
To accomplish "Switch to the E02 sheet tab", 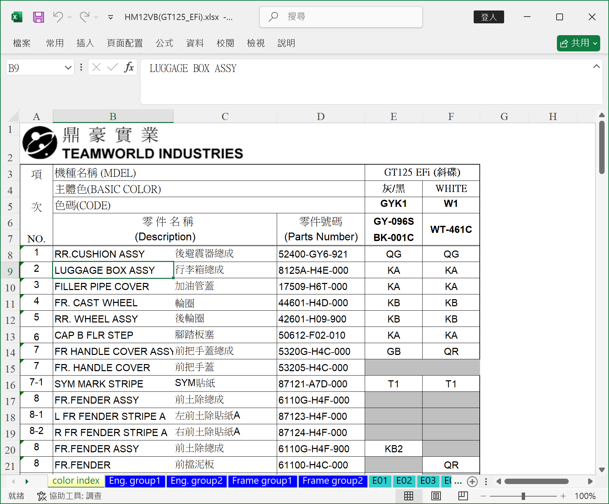I will tap(404, 481).
